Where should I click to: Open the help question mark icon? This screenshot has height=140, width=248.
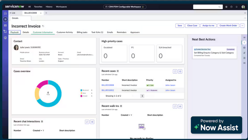click(231, 7)
